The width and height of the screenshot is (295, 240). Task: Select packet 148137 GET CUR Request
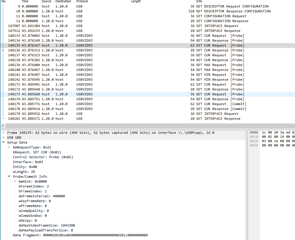point(148,55)
